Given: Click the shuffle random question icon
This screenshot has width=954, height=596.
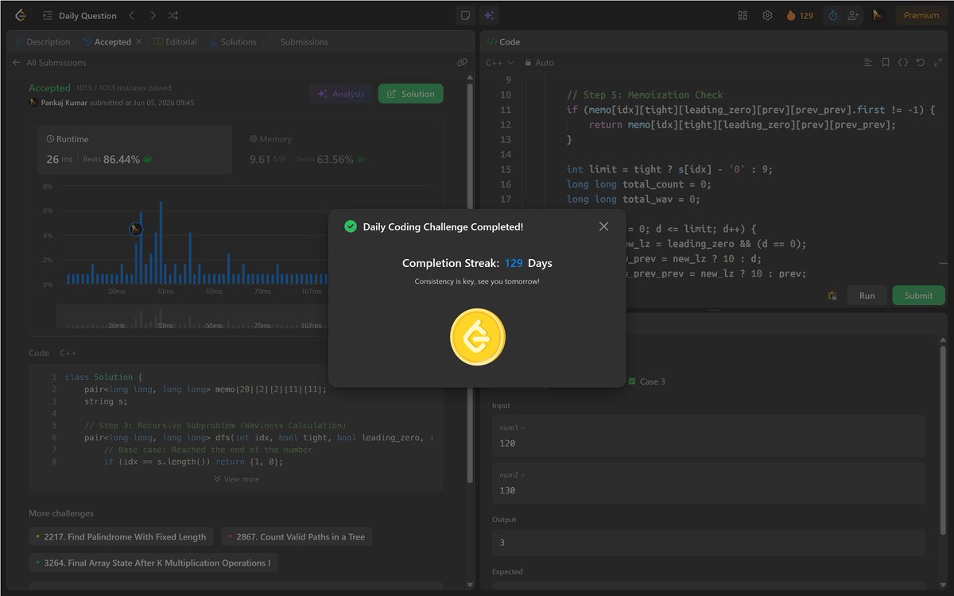Looking at the screenshot, I should tap(173, 15).
